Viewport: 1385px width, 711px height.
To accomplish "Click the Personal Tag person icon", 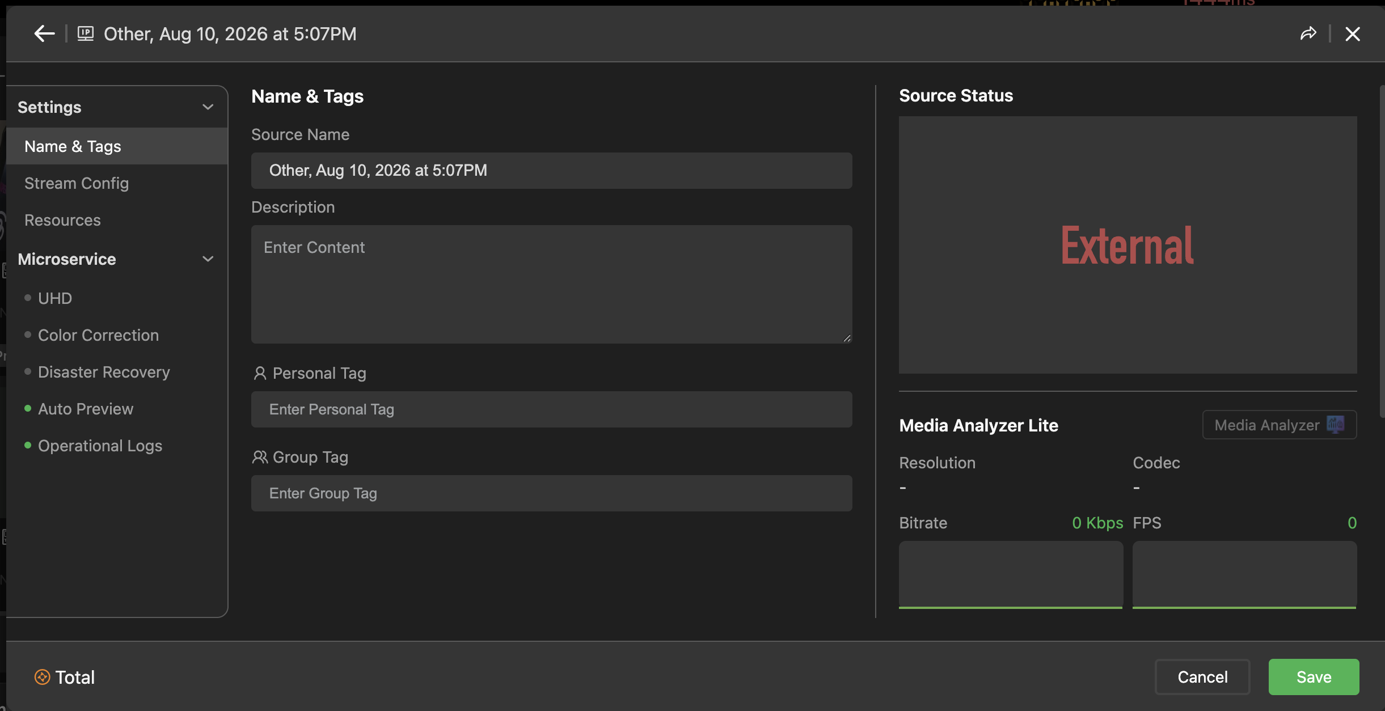I will (260, 373).
